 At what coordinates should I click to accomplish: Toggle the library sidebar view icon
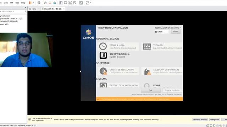pos(61,3)
